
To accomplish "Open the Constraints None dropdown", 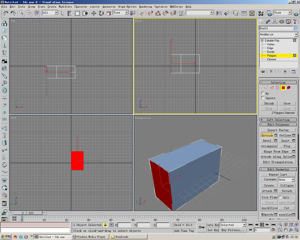I will tap(287, 180).
